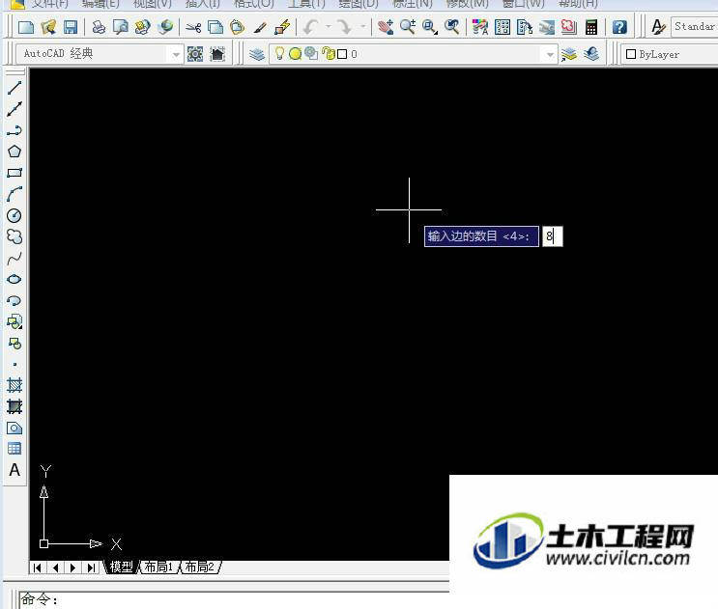The height and width of the screenshot is (609, 718).
Task: Select the Region tool
Action: tap(14, 428)
